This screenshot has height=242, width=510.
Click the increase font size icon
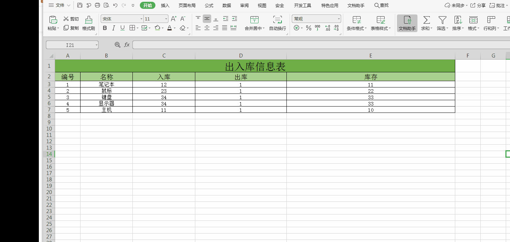[x=174, y=19]
